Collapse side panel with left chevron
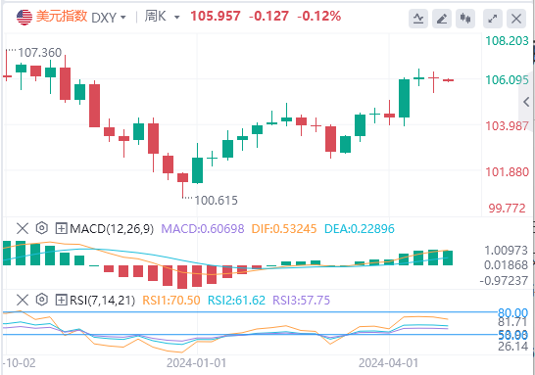Viewport: 535px width, 375px height. (526, 102)
